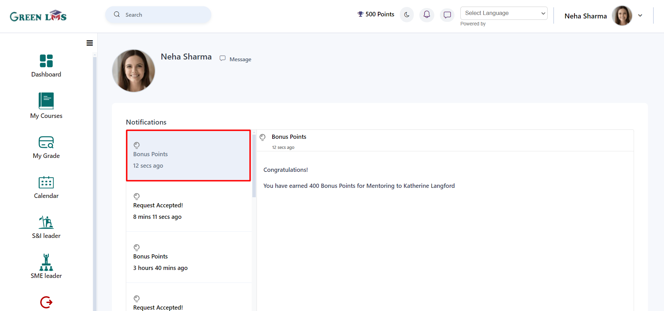Click the header profile avatar

(622, 16)
